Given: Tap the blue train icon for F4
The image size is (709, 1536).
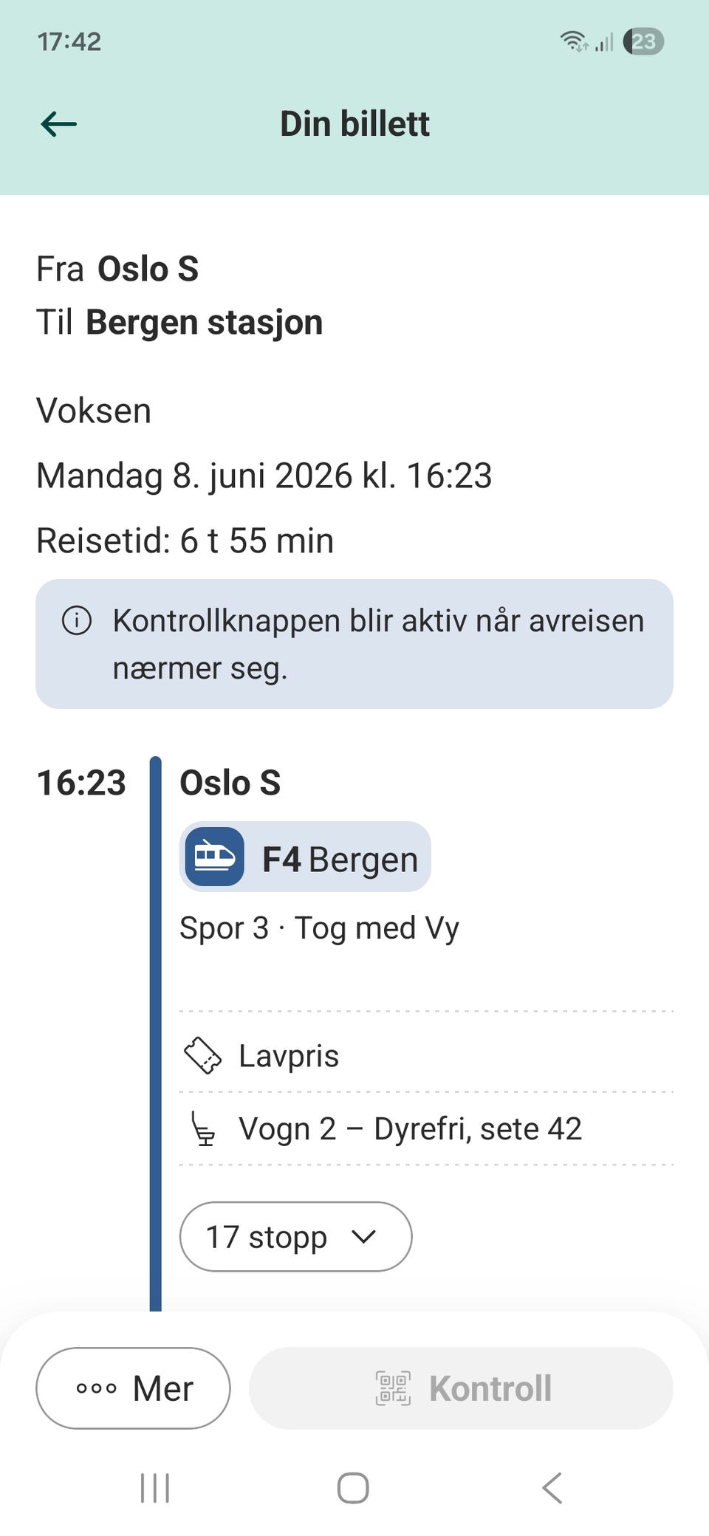Looking at the screenshot, I should (x=214, y=857).
